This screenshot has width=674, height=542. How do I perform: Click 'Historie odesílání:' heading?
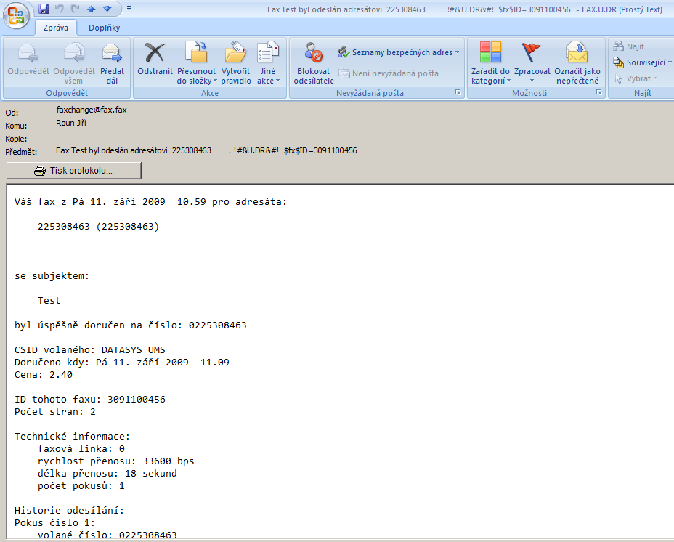(x=69, y=511)
